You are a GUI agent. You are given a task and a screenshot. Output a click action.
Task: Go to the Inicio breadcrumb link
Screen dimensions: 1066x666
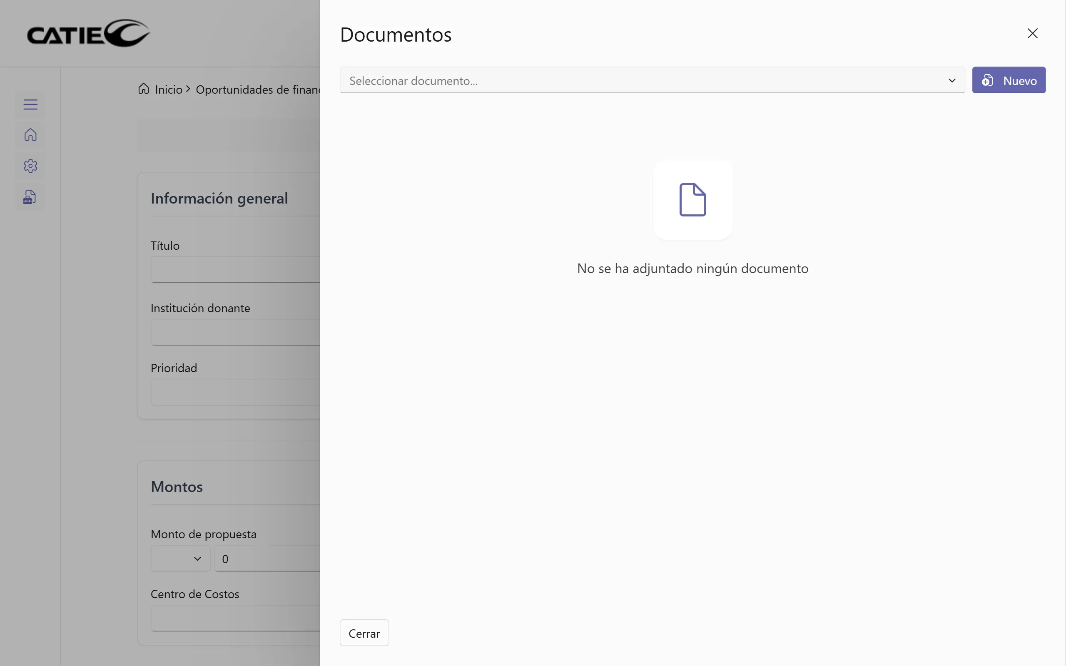[x=169, y=89]
